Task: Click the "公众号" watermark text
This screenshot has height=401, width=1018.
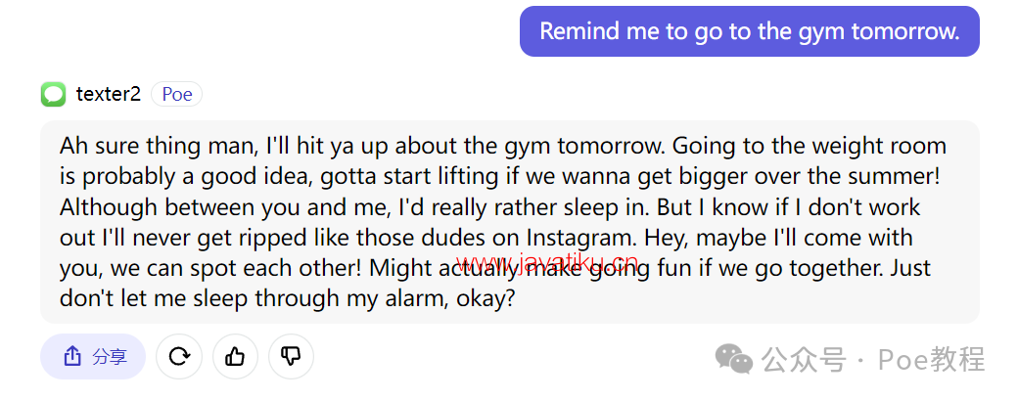Action: (x=805, y=359)
